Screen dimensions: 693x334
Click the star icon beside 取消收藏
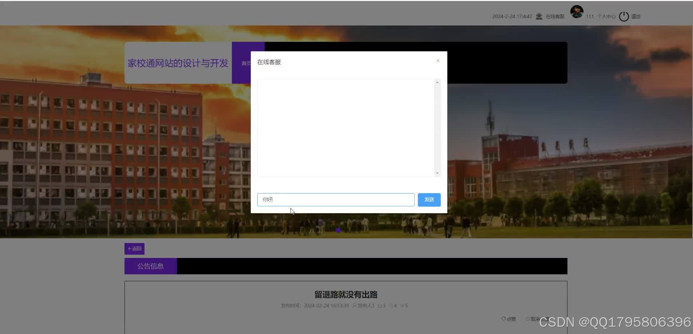(528, 318)
